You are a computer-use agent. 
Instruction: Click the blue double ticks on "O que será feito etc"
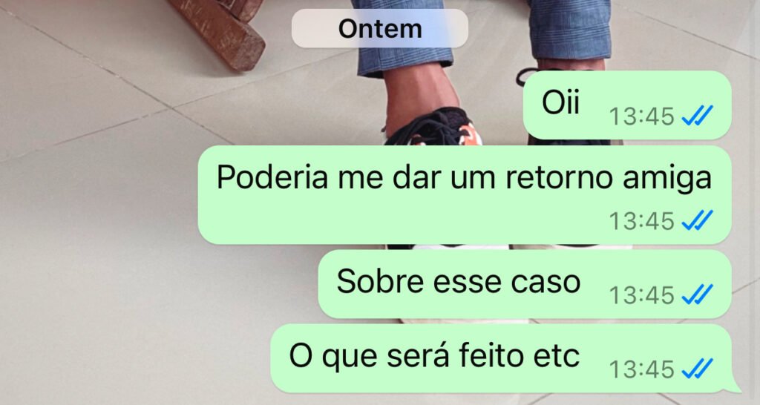[x=697, y=369]
